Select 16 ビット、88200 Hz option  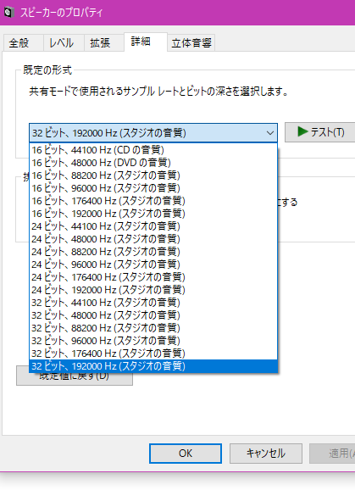click(153, 175)
